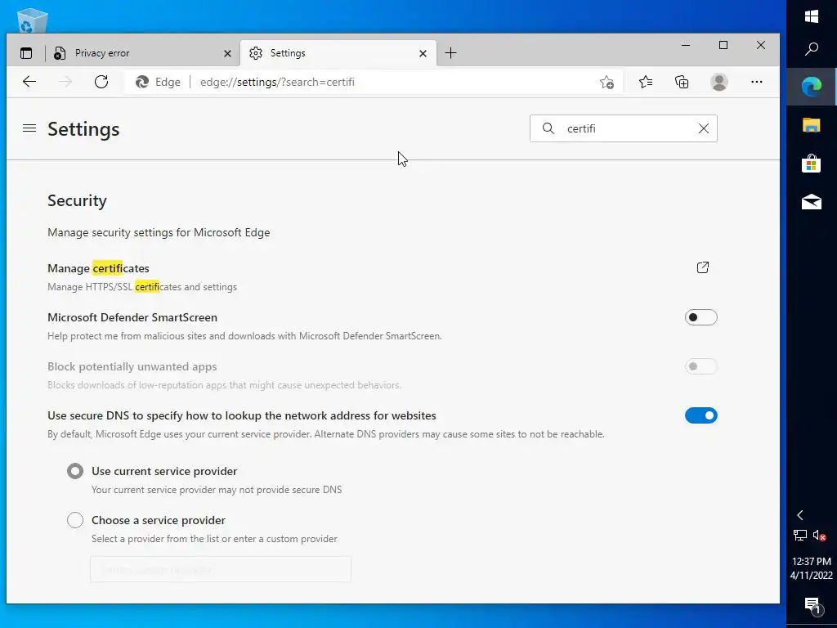Click the muted volume tray icon
The height and width of the screenshot is (628, 837).
click(x=820, y=535)
